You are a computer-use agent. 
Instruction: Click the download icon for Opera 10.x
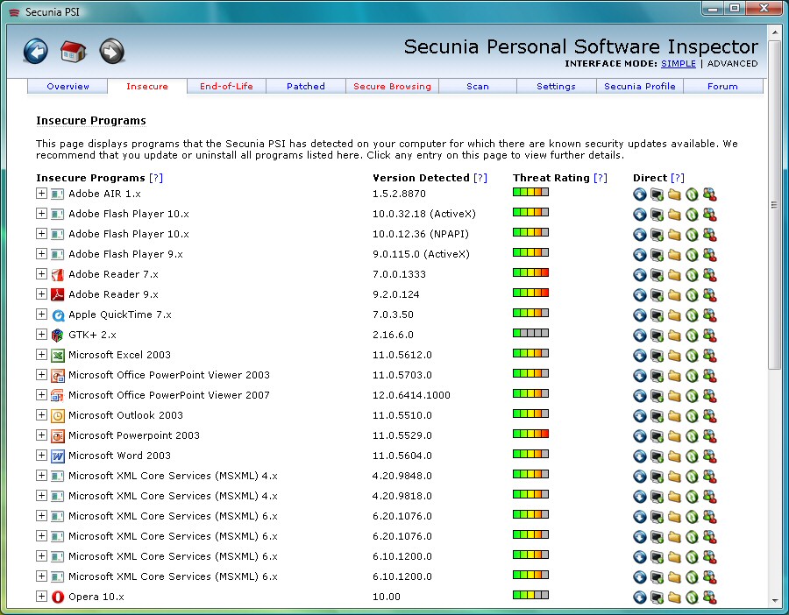[x=640, y=597]
